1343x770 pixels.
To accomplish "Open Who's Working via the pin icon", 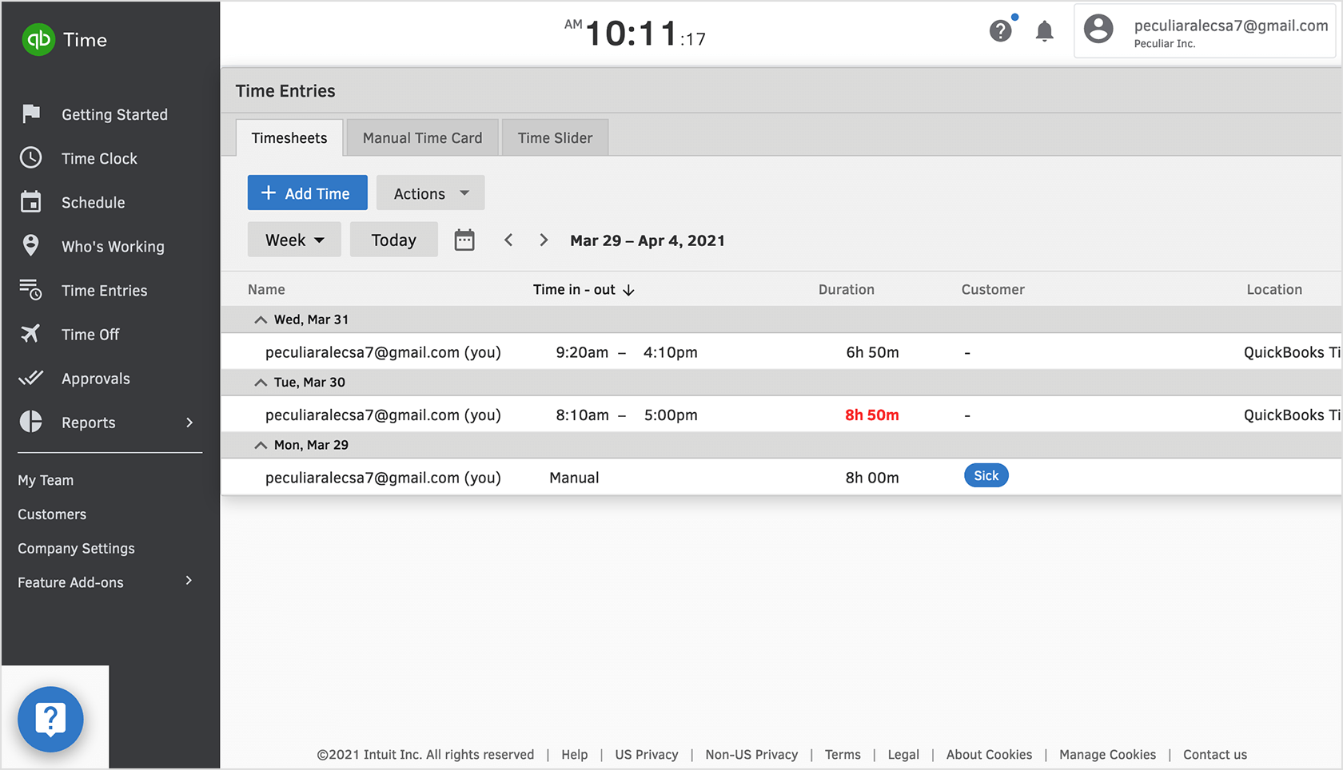I will tap(31, 246).
